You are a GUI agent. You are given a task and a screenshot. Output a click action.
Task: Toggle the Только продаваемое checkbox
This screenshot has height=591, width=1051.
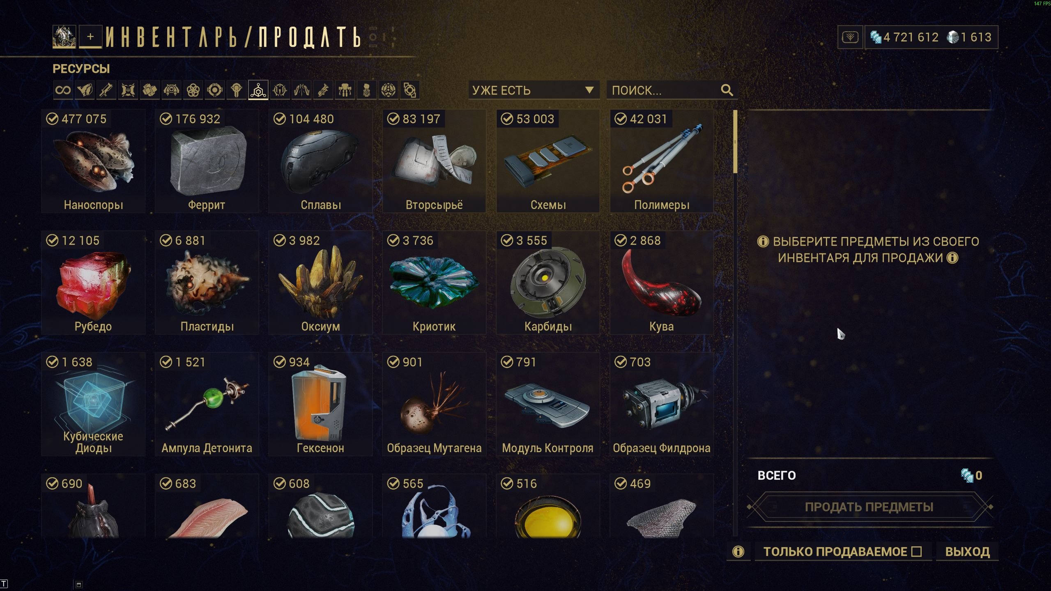[x=916, y=551]
